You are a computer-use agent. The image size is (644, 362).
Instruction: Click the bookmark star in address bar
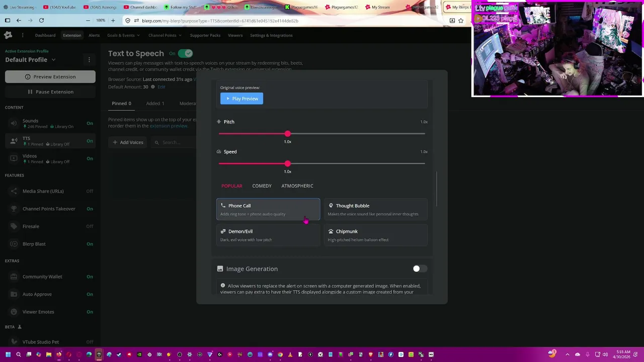[x=461, y=21]
